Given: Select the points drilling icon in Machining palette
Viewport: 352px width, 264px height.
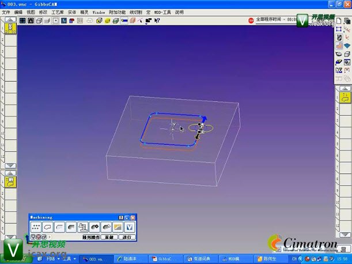Looking at the screenshot, I should point(36,227).
